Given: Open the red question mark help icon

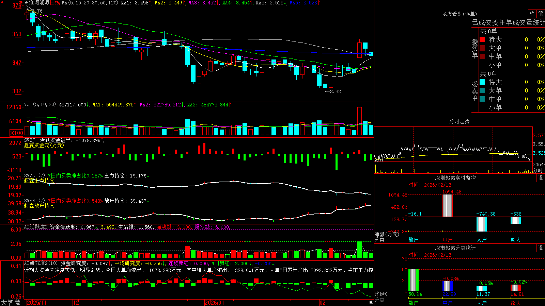Looking at the screenshot, I should pyautogui.click(x=21, y=3).
